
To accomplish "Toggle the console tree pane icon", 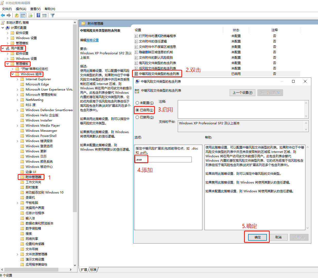I will (23, 15).
